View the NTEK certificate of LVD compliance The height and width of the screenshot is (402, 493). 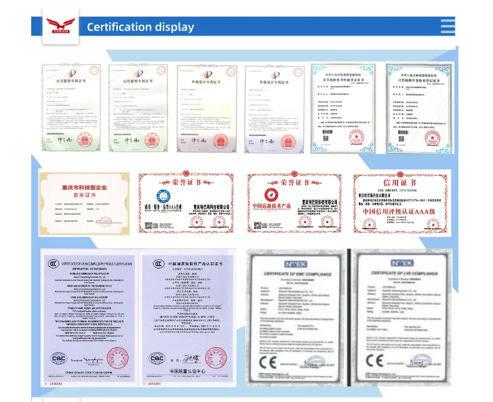(403, 317)
